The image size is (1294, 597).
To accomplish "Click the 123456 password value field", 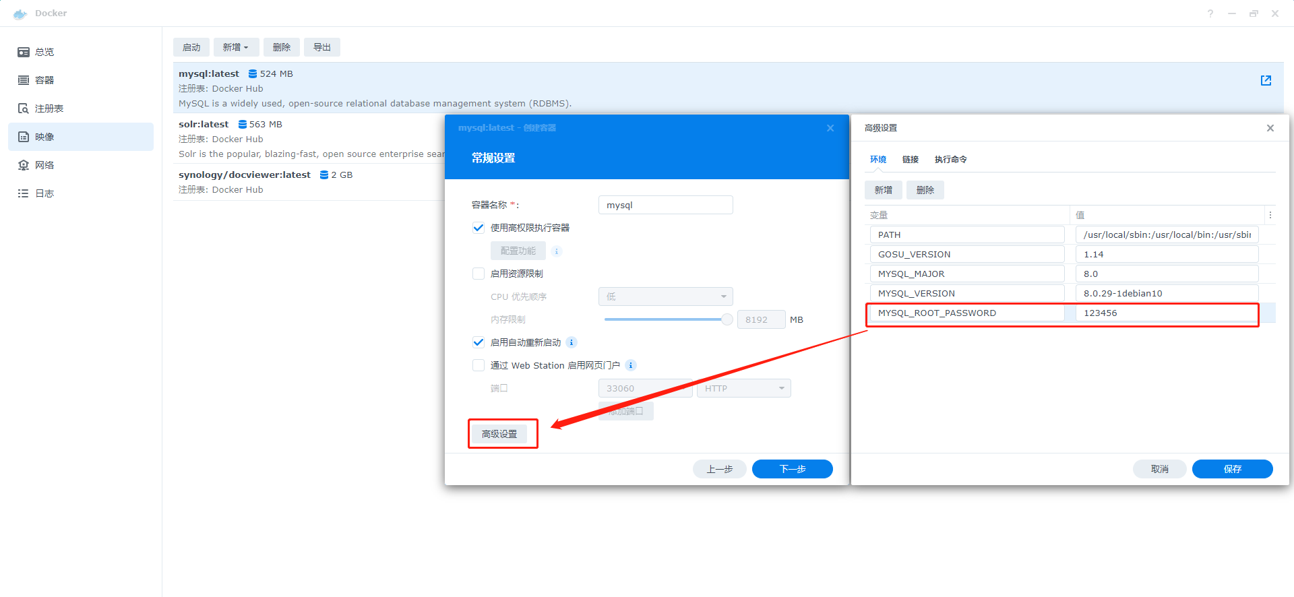I will tap(1167, 313).
